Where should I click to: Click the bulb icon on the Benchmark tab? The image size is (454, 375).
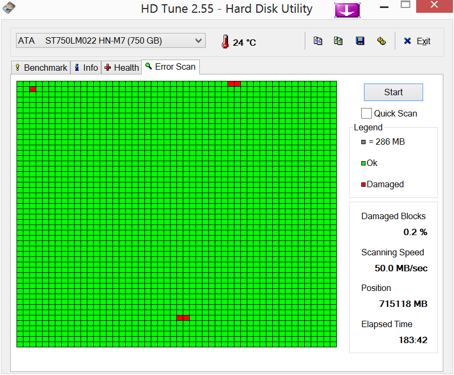pyautogui.click(x=18, y=68)
